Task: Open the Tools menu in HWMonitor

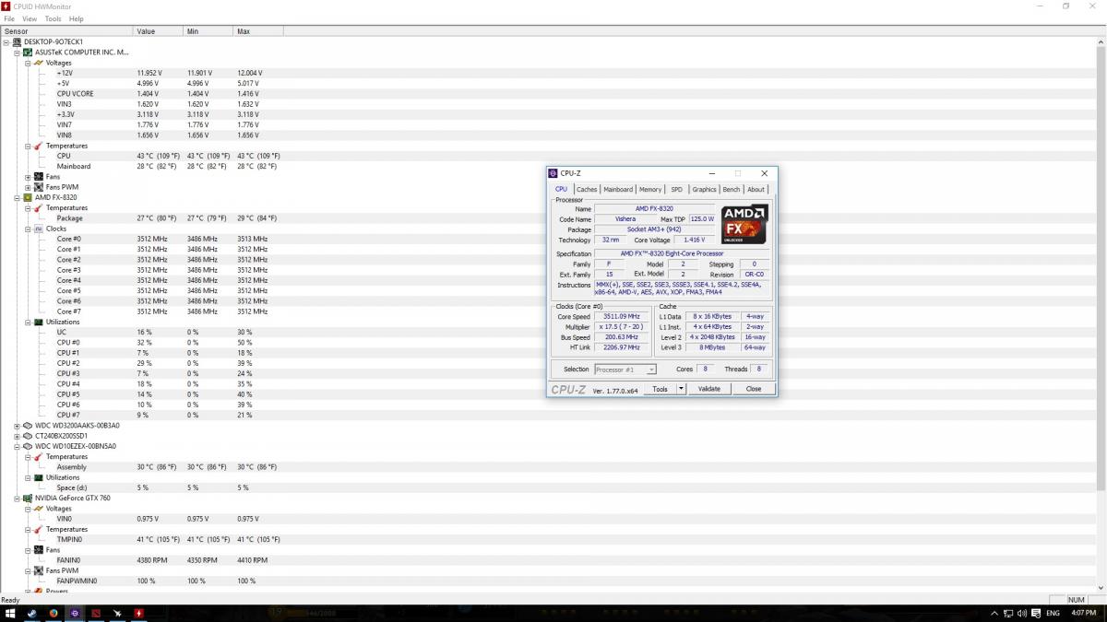Action: coord(53,18)
